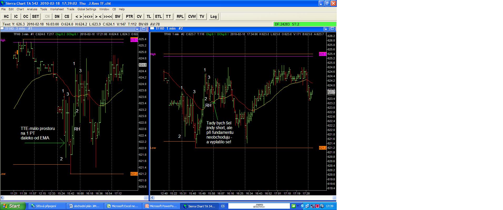Open the Tools menu
This screenshot has height=210, width=503.
(x=44, y=9)
